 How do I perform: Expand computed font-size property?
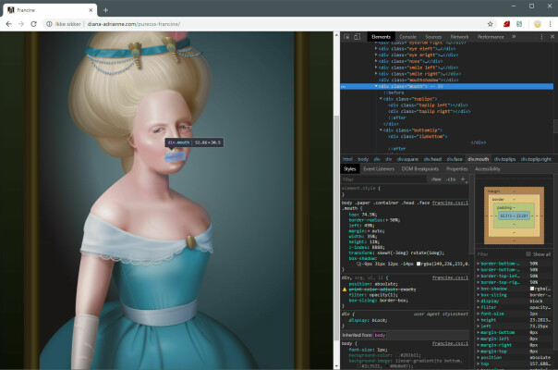[479, 314]
